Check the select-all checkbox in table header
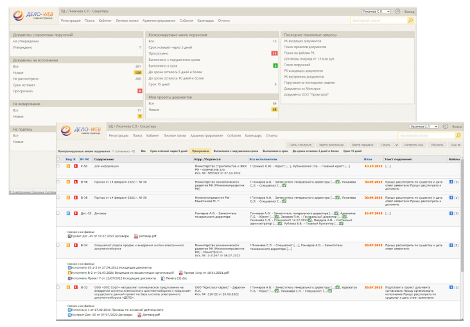Screen dimensions: 470x327 pos(58,158)
